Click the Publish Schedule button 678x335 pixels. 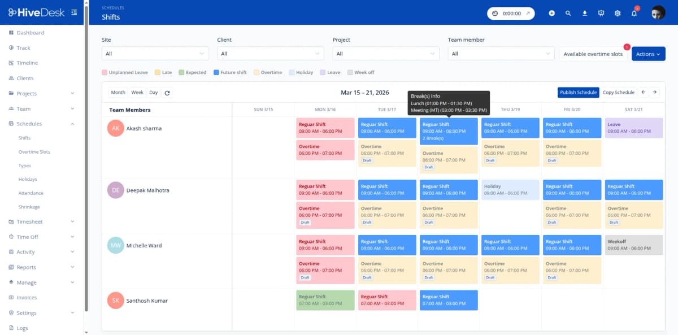pyautogui.click(x=578, y=92)
